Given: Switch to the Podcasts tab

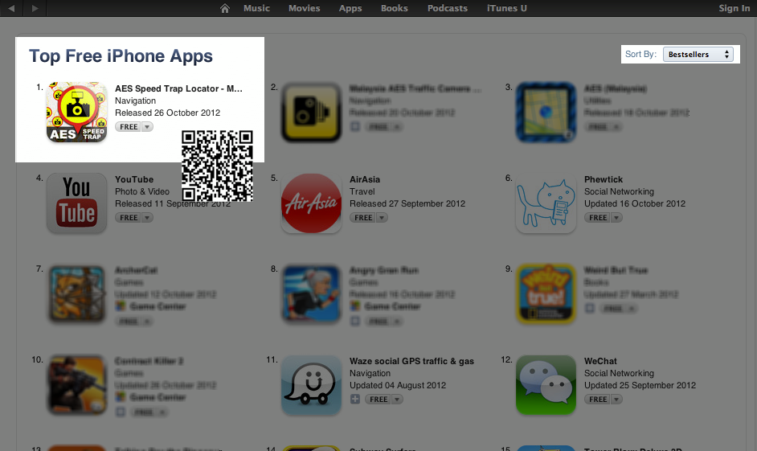Looking at the screenshot, I should click(448, 8).
